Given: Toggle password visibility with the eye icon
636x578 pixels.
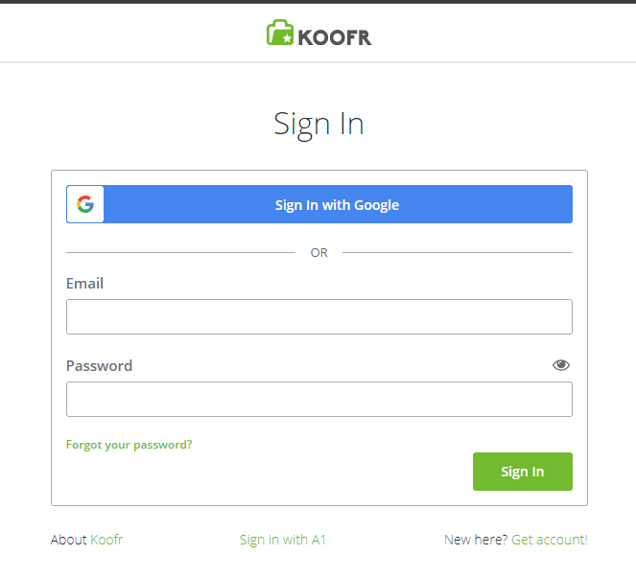Looking at the screenshot, I should tap(561, 365).
